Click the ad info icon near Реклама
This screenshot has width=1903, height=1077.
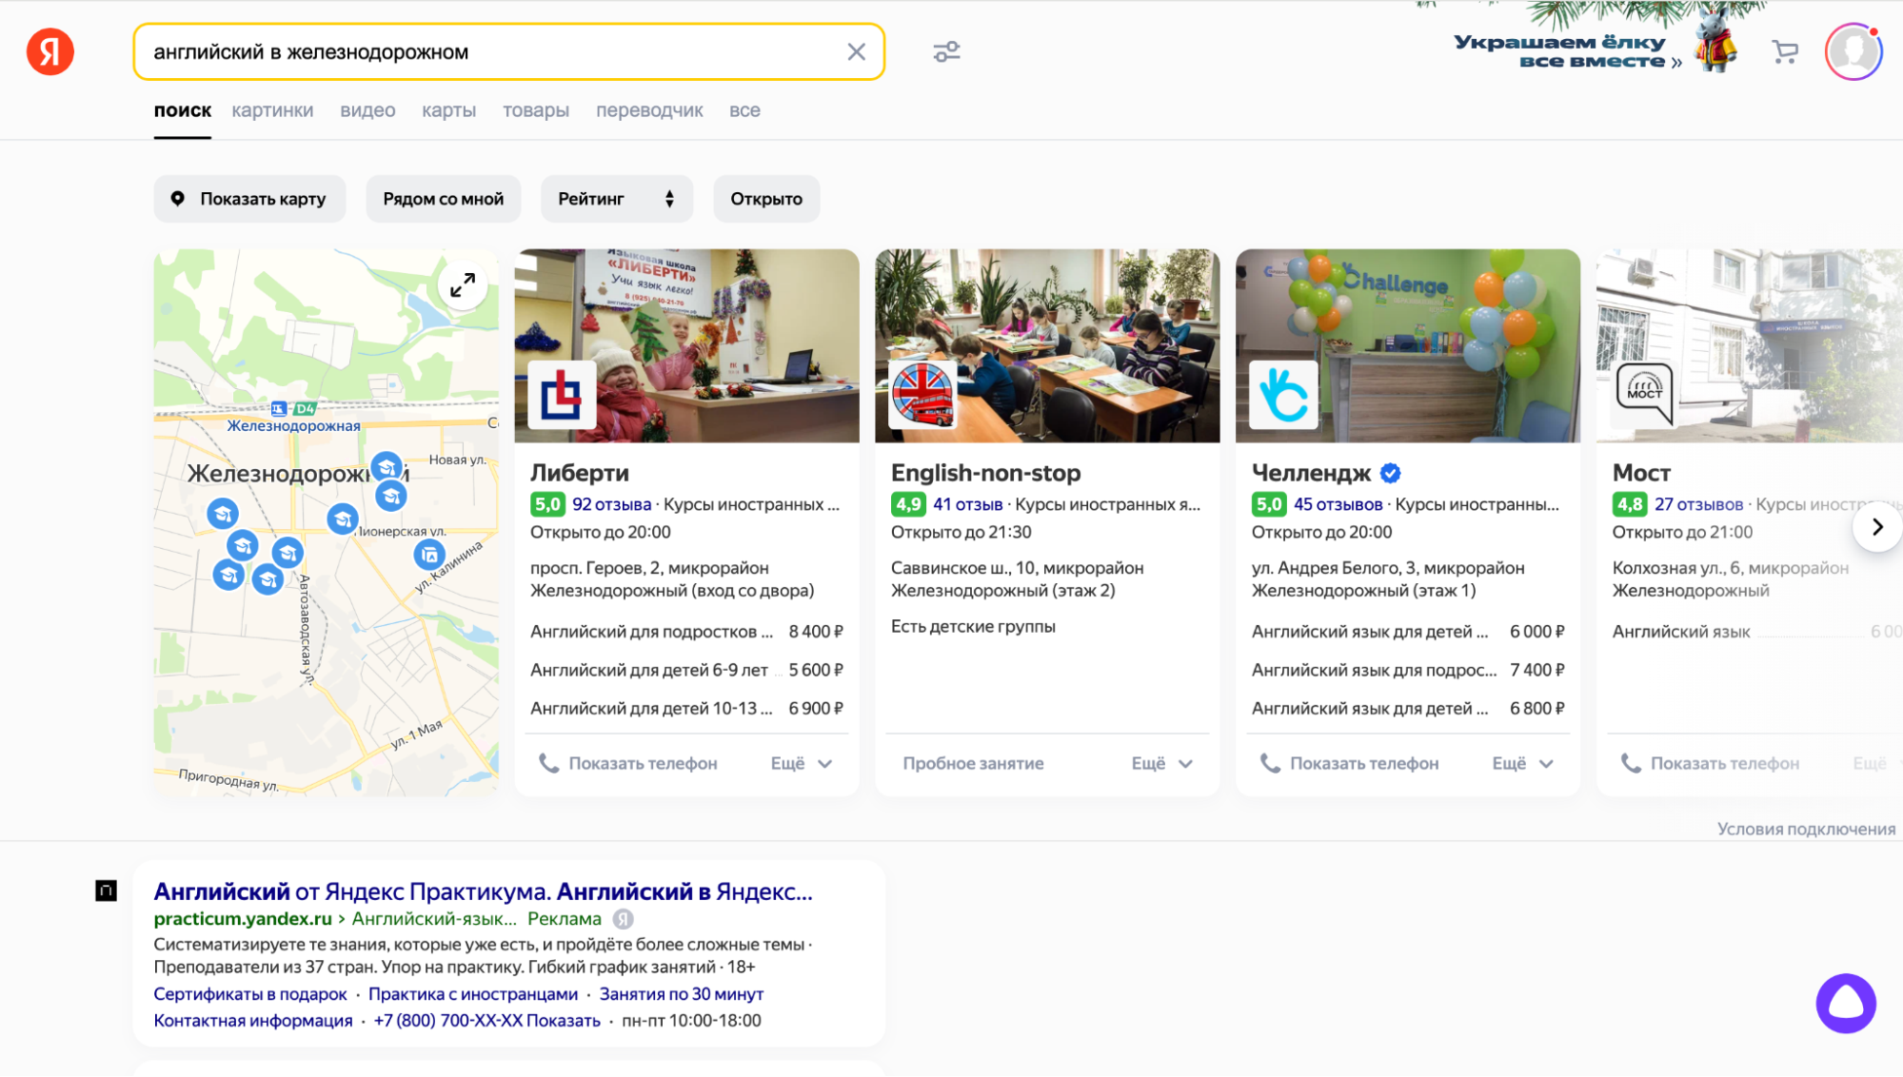point(623,919)
